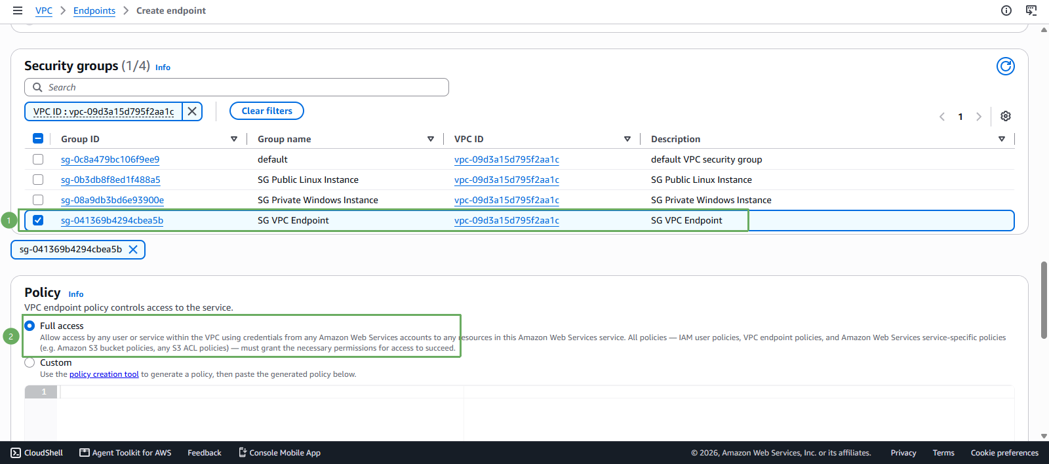Image resolution: width=1049 pixels, height=464 pixels.
Task: Click the security groups search field
Action: [237, 87]
